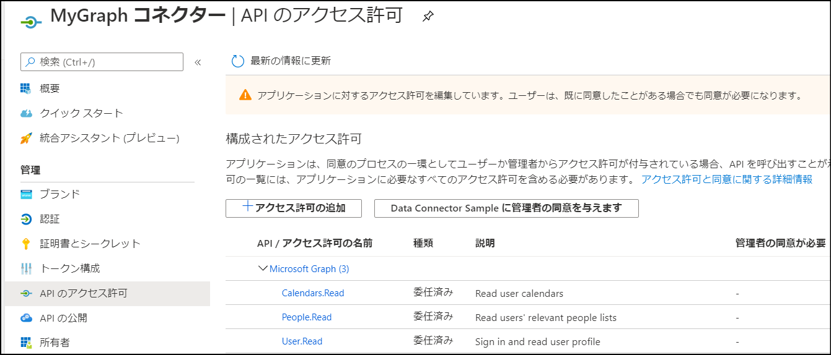Click 種類 column header
This screenshot has width=831, height=355.
423,243
